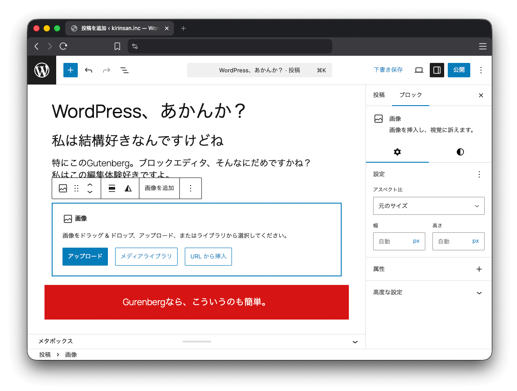Click the 公開 publish button
The width and height of the screenshot is (517, 391).
pyautogui.click(x=459, y=70)
